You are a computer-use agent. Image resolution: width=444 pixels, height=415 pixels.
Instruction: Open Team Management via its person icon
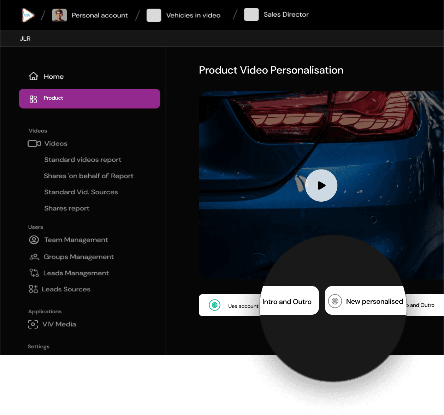(34, 239)
